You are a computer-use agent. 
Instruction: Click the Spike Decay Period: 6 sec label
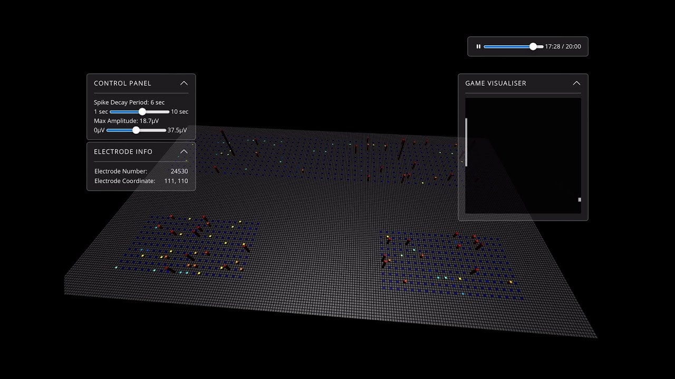[x=129, y=102]
